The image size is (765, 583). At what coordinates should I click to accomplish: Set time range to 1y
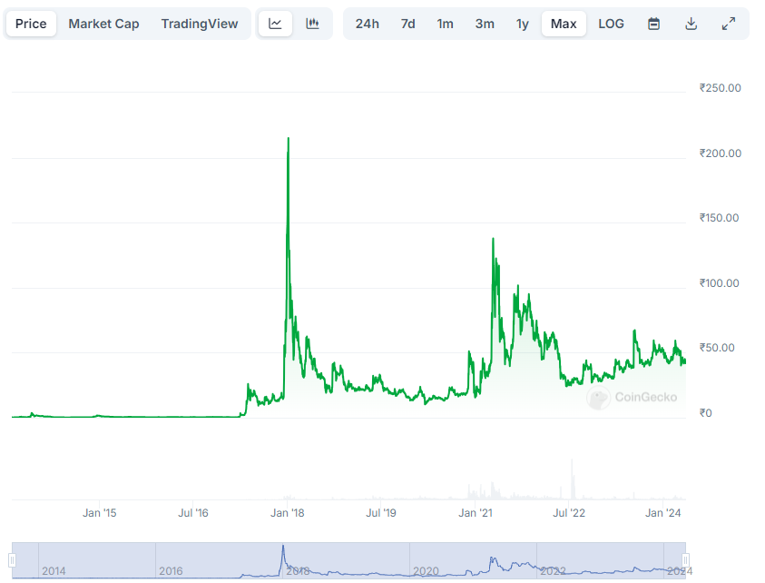click(x=523, y=24)
